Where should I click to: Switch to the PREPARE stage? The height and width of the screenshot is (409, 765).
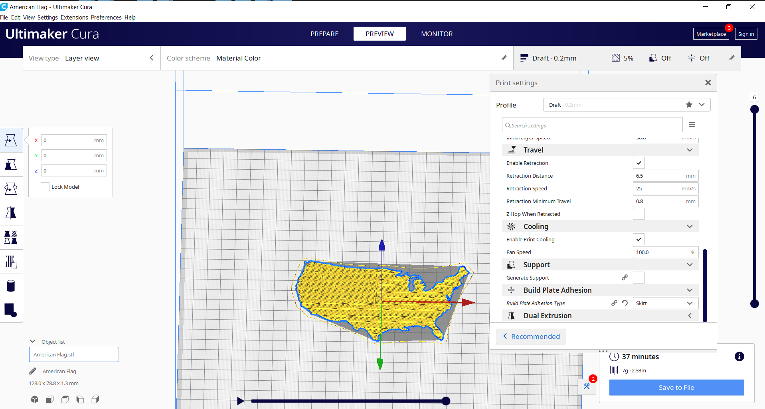click(x=324, y=34)
